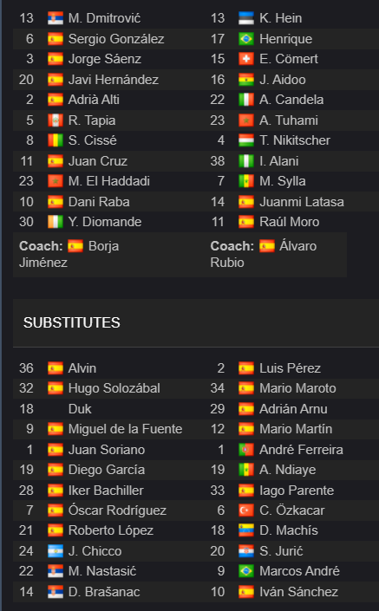Image resolution: width=379 pixels, height=611 pixels.
Task: Click the Turkish flag next to C. Özkacar
Action: (x=246, y=510)
